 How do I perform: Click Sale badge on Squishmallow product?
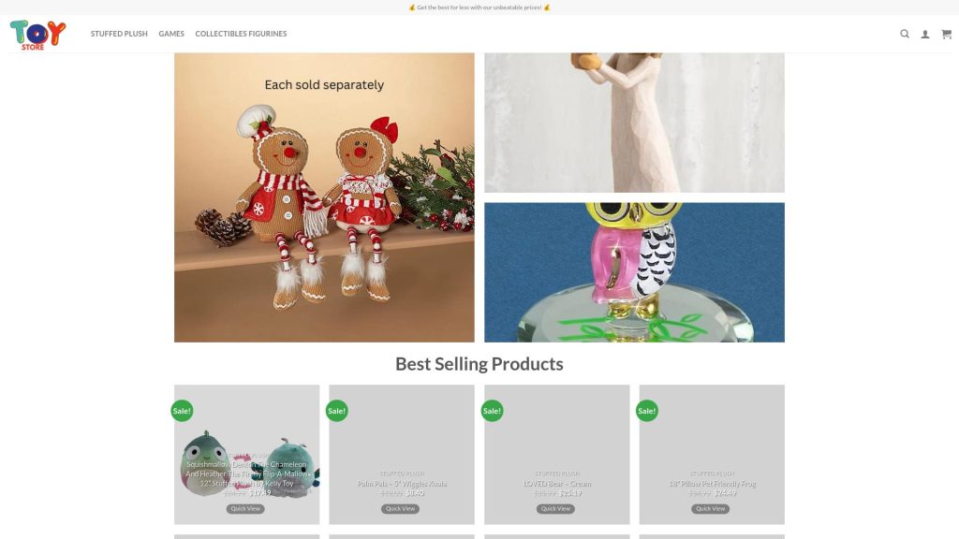tap(182, 411)
